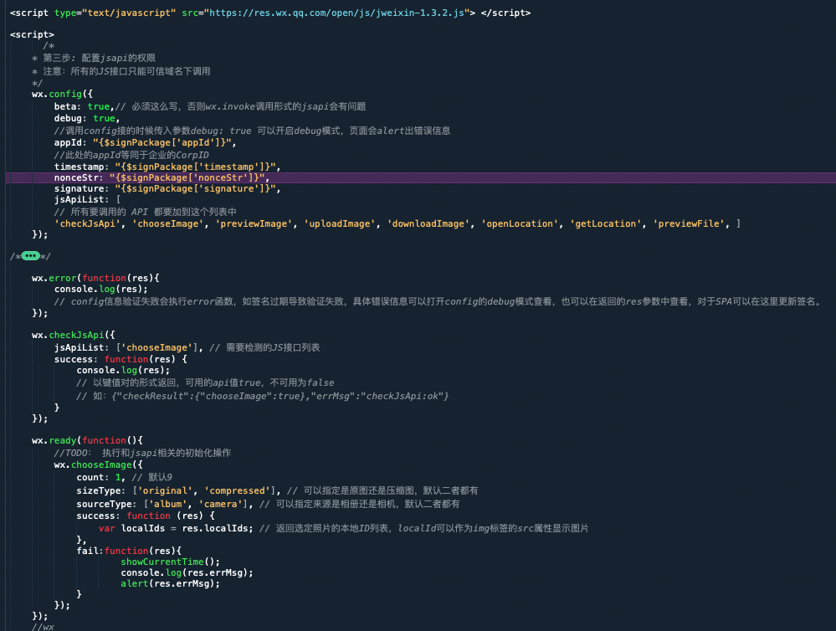The width and height of the screenshot is (836, 631).
Task: Click the jweixin-1.3.2.js script URL
Action: [336, 13]
